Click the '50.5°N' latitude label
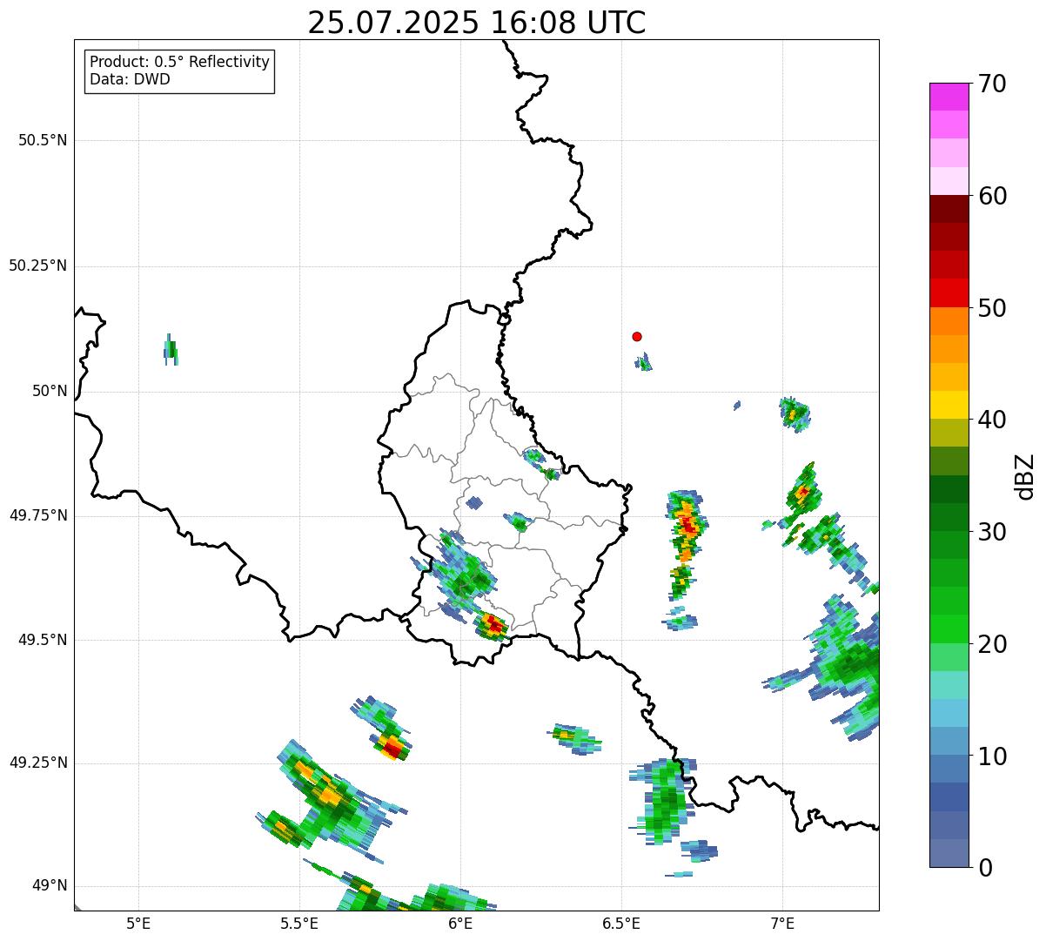Viewport: 1046px width, 941px height. tap(43, 140)
